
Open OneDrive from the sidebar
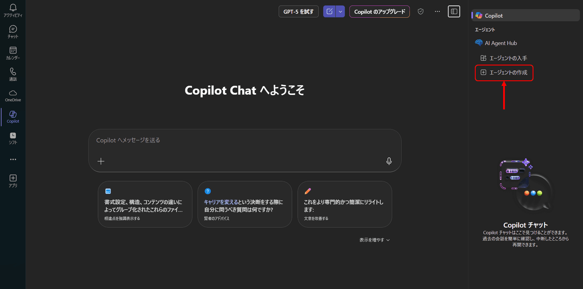click(x=13, y=95)
